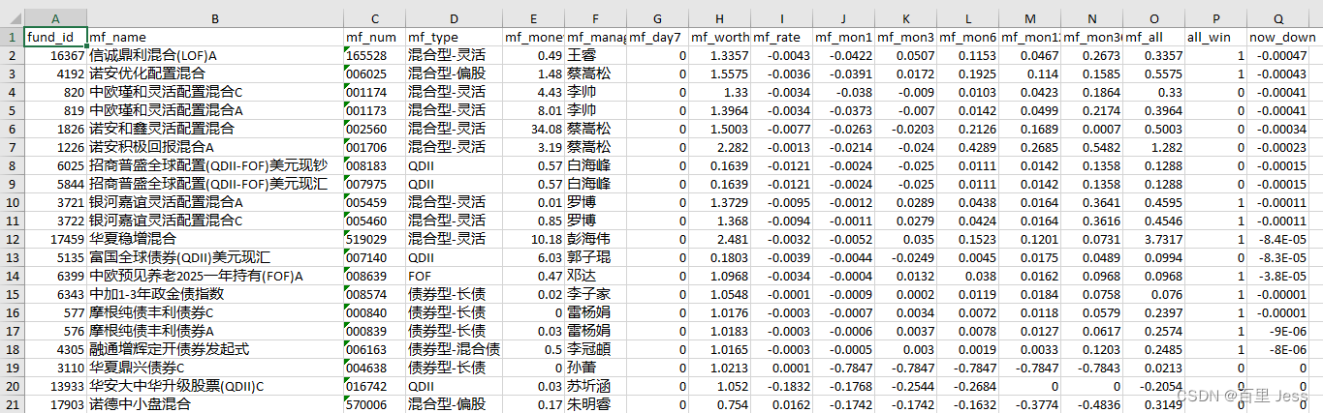
Task: Select the mf_mon6 value 0.4289
Action: tap(967, 147)
